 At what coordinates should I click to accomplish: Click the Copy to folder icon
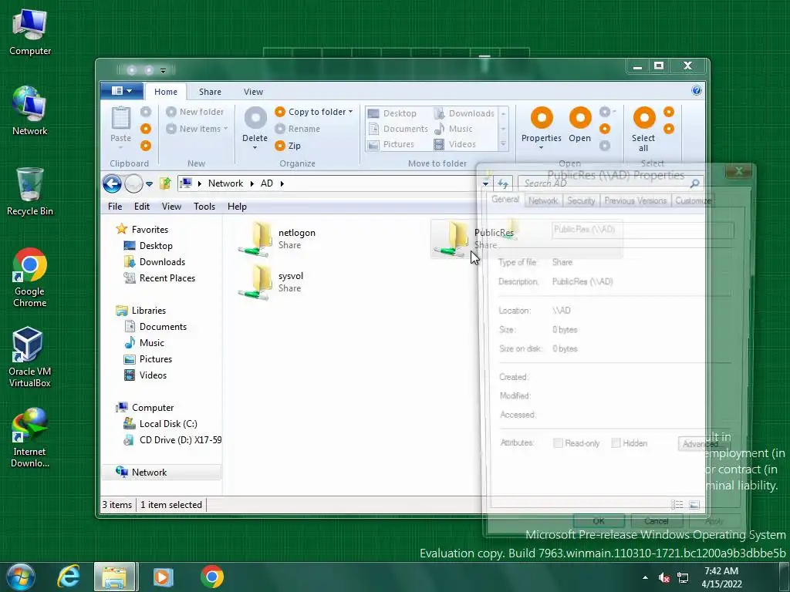[x=280, y=112]
